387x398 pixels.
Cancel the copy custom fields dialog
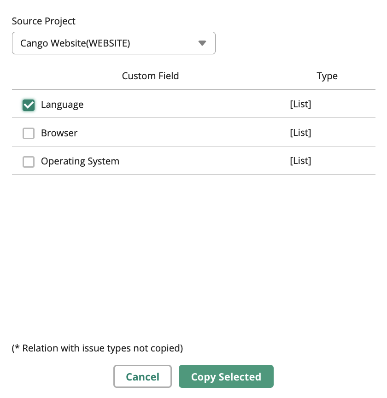pos(142,376)
